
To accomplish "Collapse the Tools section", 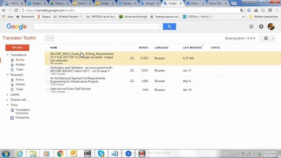I will click(7, 105).
